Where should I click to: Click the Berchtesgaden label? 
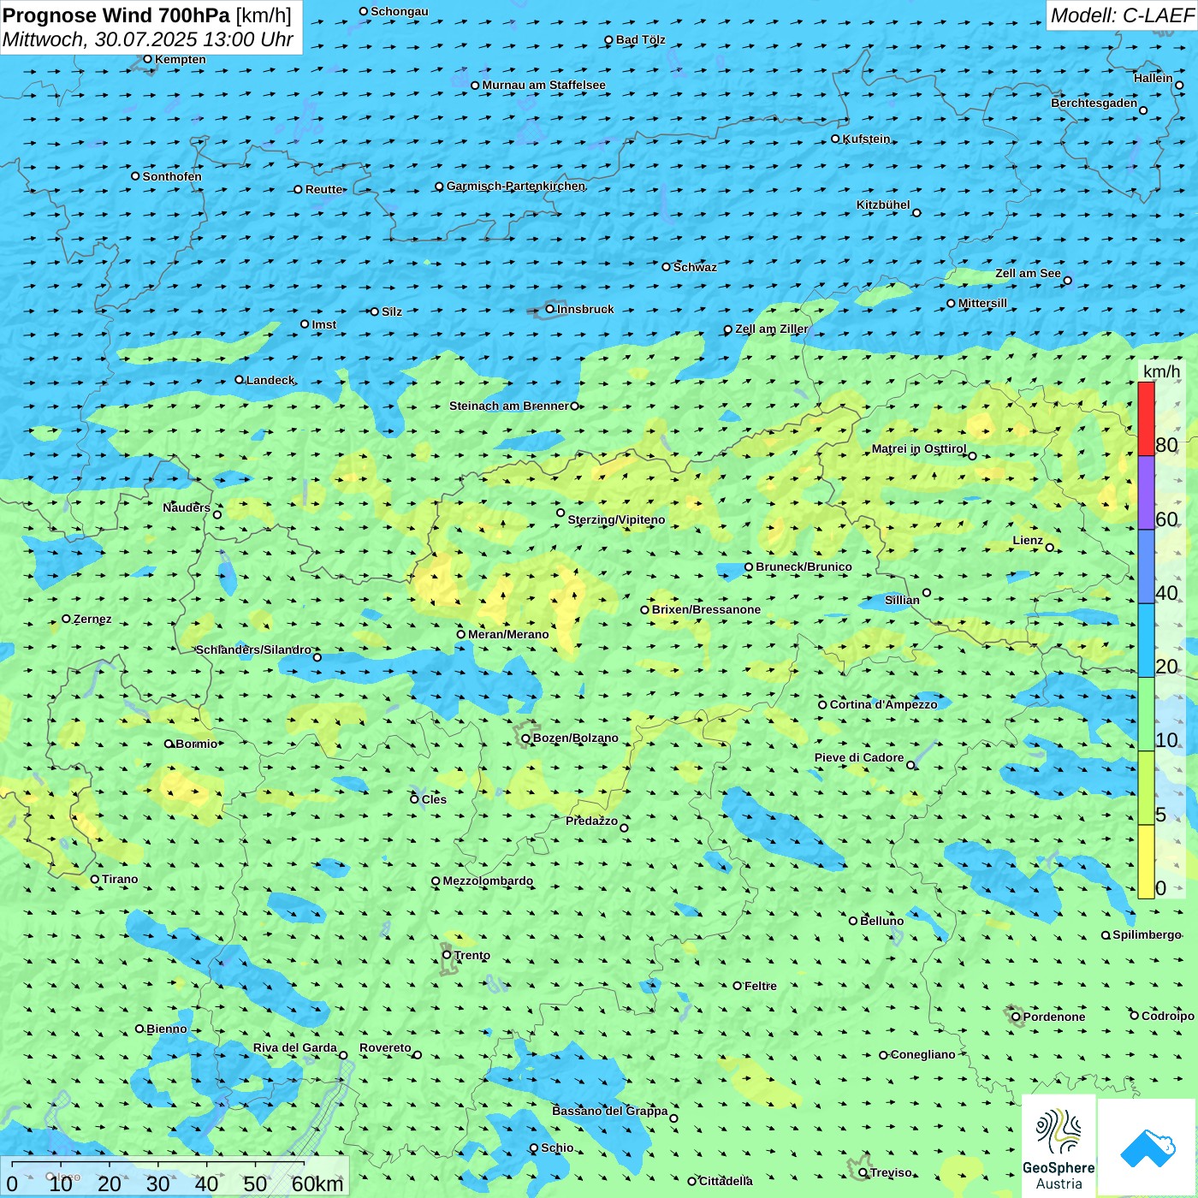pyautogui.click(x=1094, y=103)
